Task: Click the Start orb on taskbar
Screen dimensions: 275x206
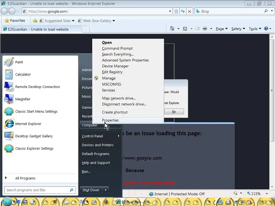Action: [7, 202]
